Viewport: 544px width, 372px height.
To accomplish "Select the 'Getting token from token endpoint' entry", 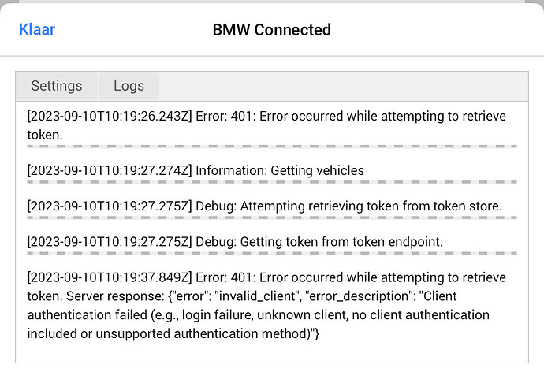I will coord(318,242).
